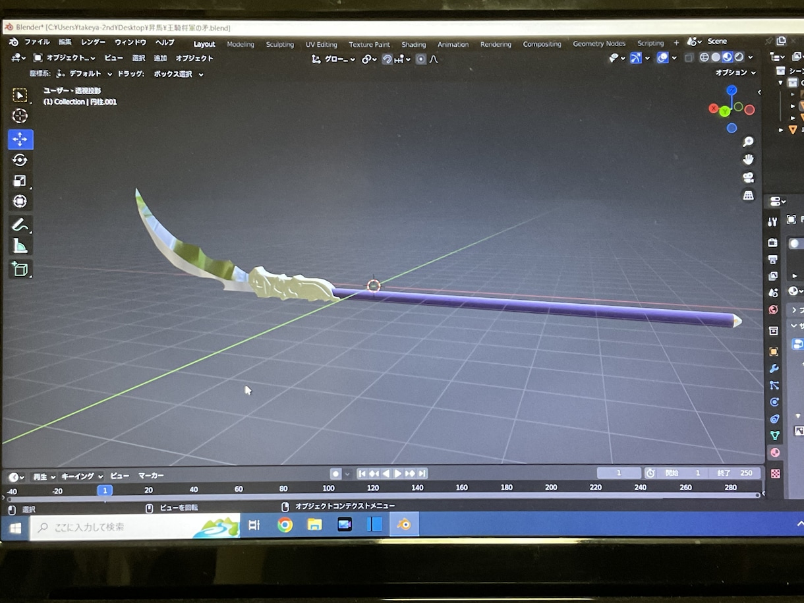Switch perspective/orthographic grid icon

[x=748, y=195]
